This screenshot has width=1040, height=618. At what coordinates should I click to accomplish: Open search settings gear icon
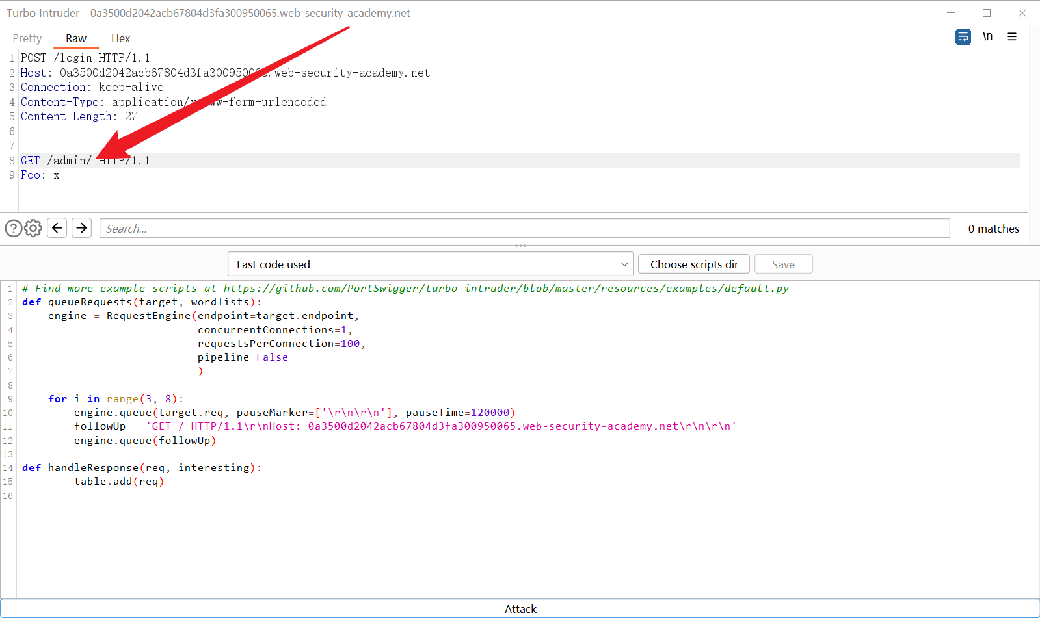point(33,228)
